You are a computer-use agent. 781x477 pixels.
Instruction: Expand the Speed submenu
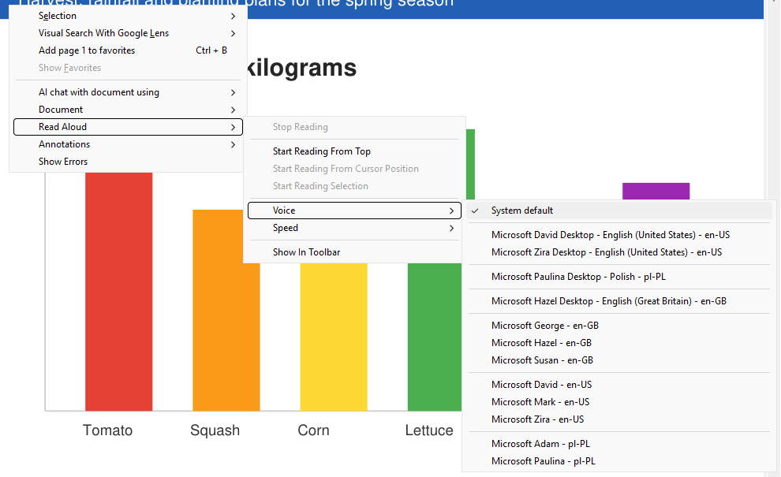point(354,228)
